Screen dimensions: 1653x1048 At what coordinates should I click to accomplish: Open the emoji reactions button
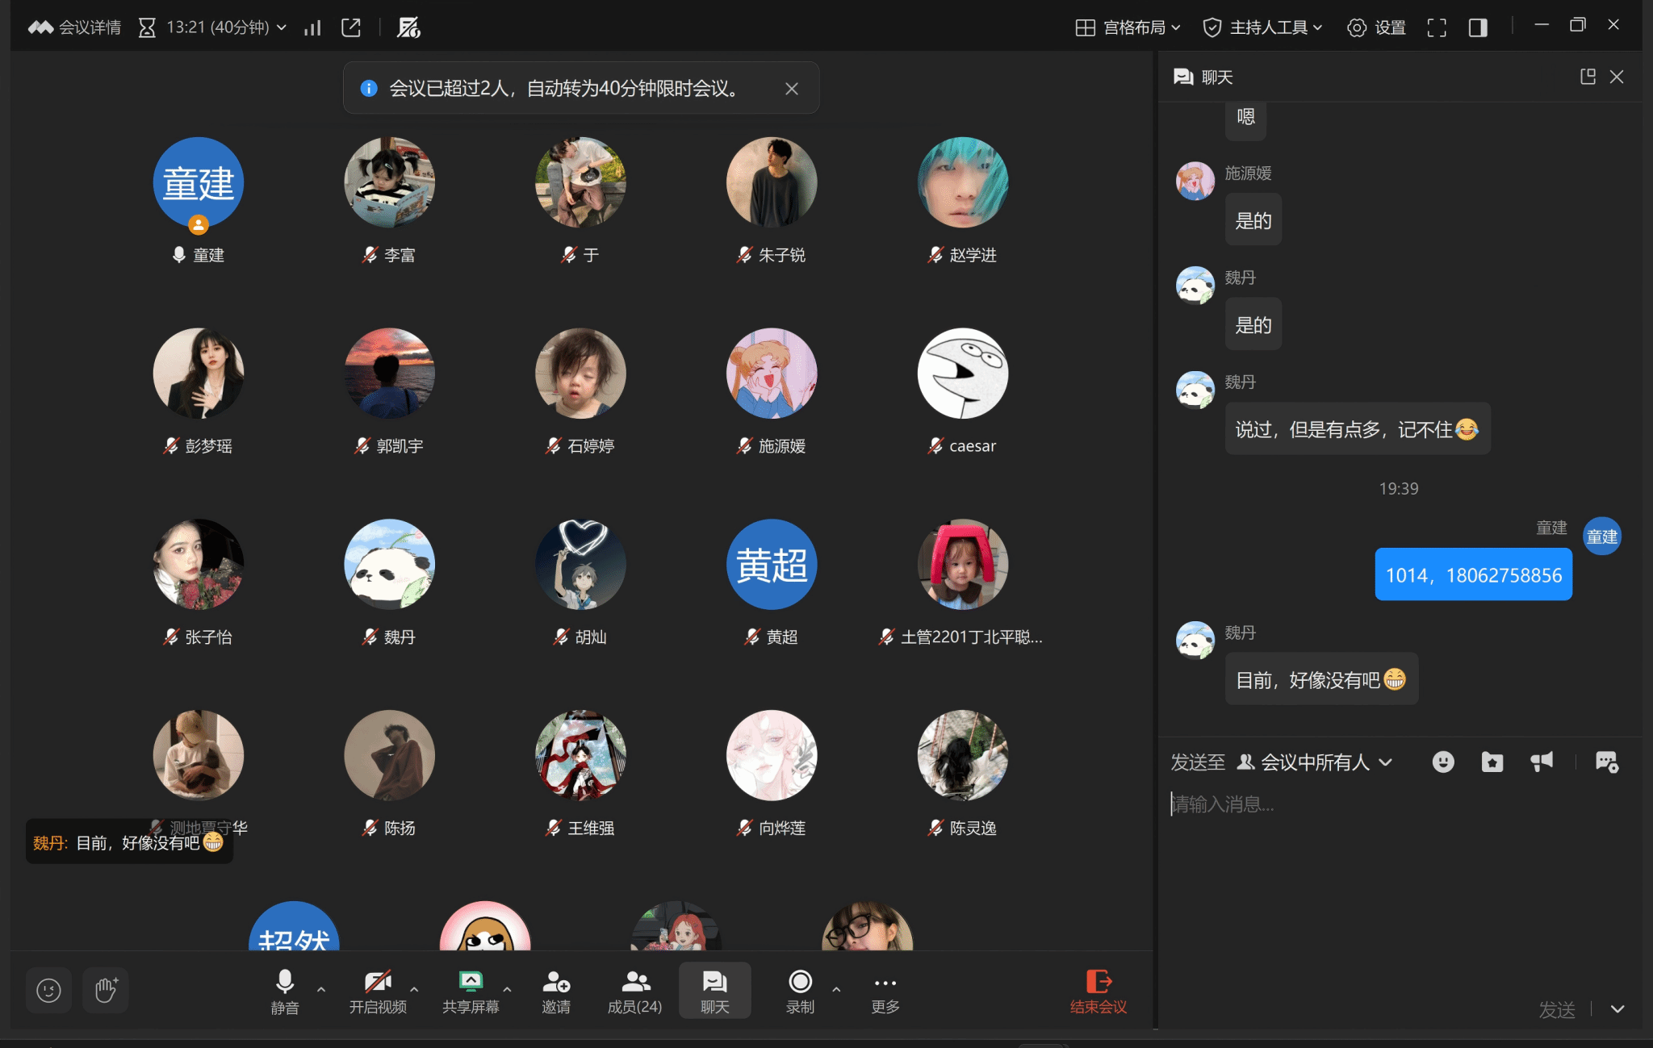48,990
